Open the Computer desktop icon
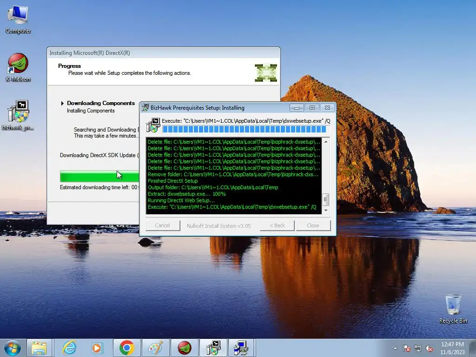The height and width of the screenshot is (357, 476). tap(18, 19)
